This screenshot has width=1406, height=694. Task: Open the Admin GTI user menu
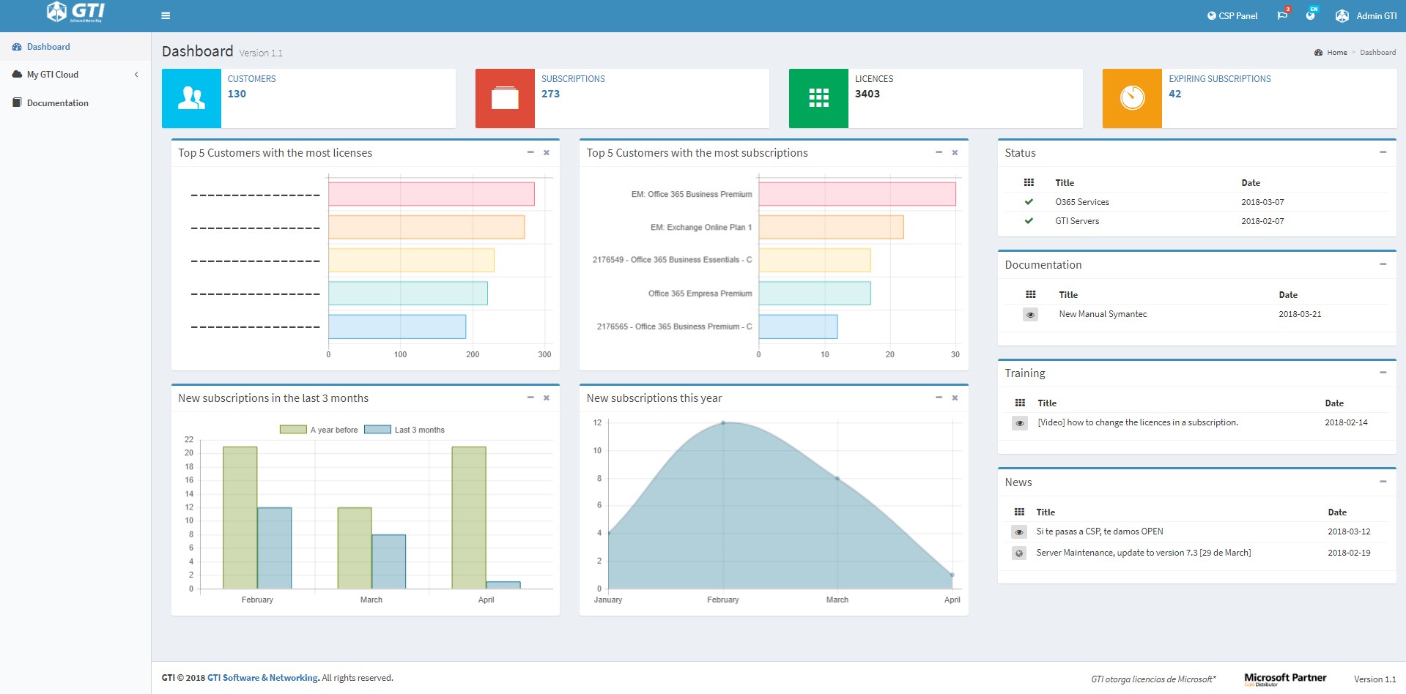(1366, 15)
